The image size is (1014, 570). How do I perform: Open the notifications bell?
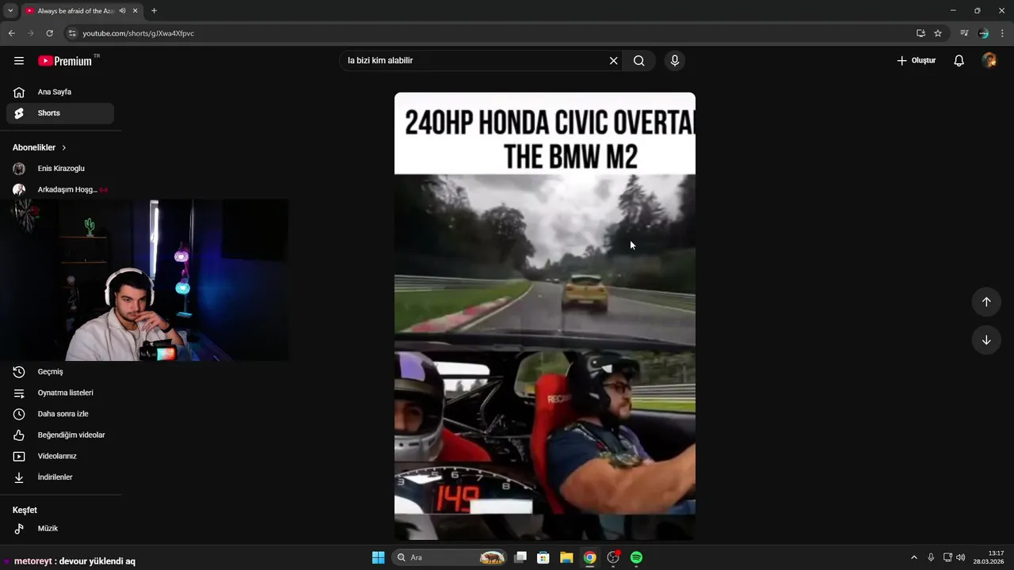[959, 61]
